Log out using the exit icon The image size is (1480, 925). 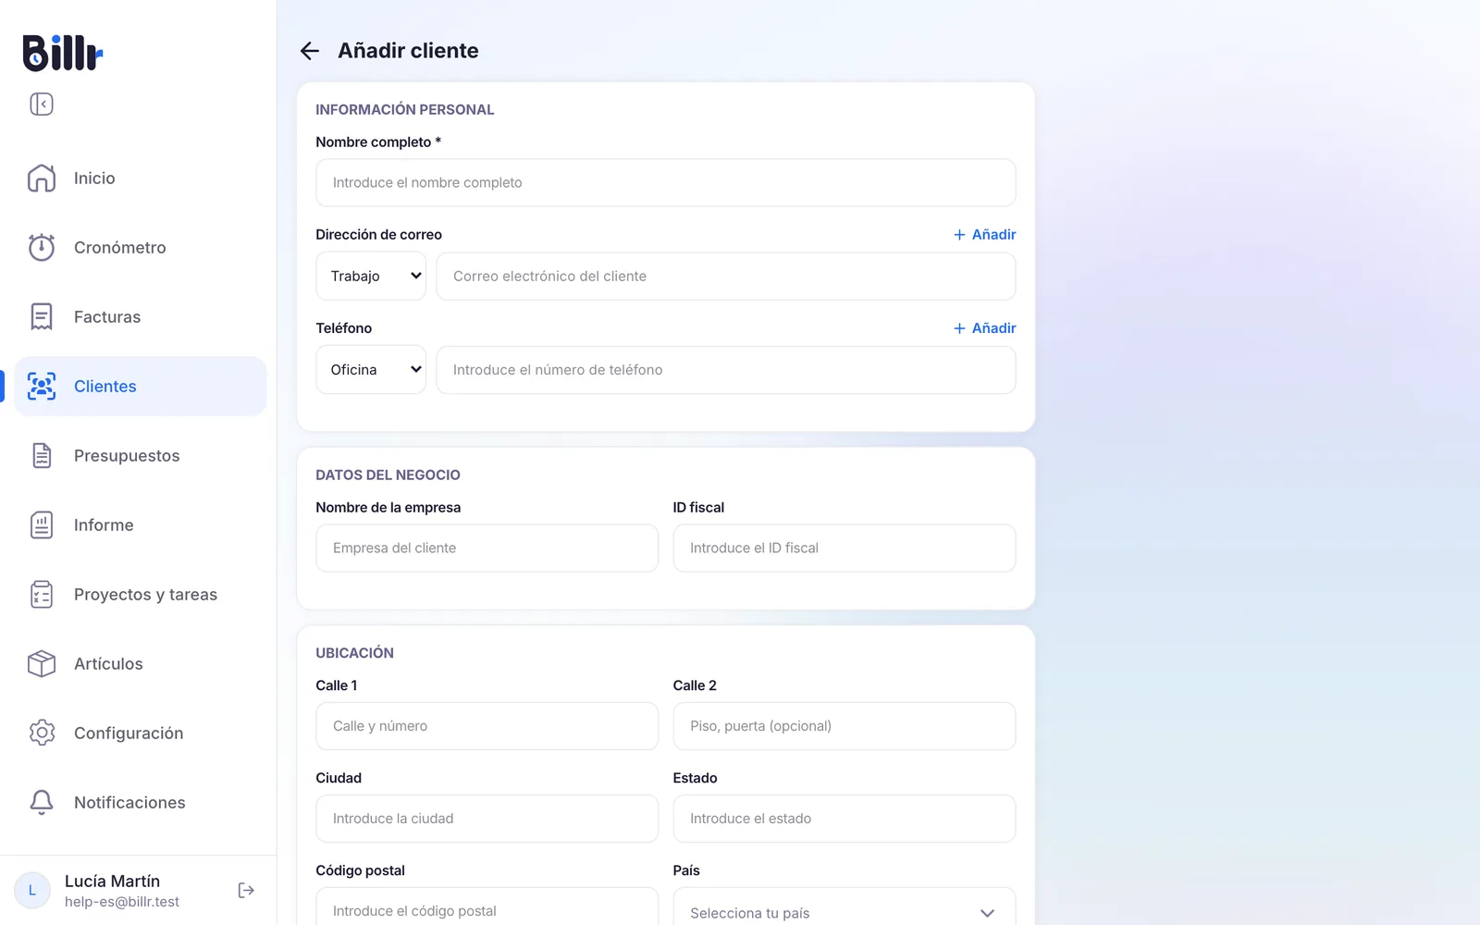[246, 890]
